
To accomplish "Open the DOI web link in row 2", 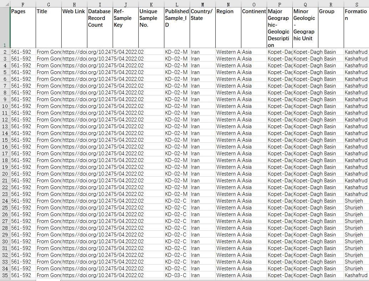I will [74, 52].
